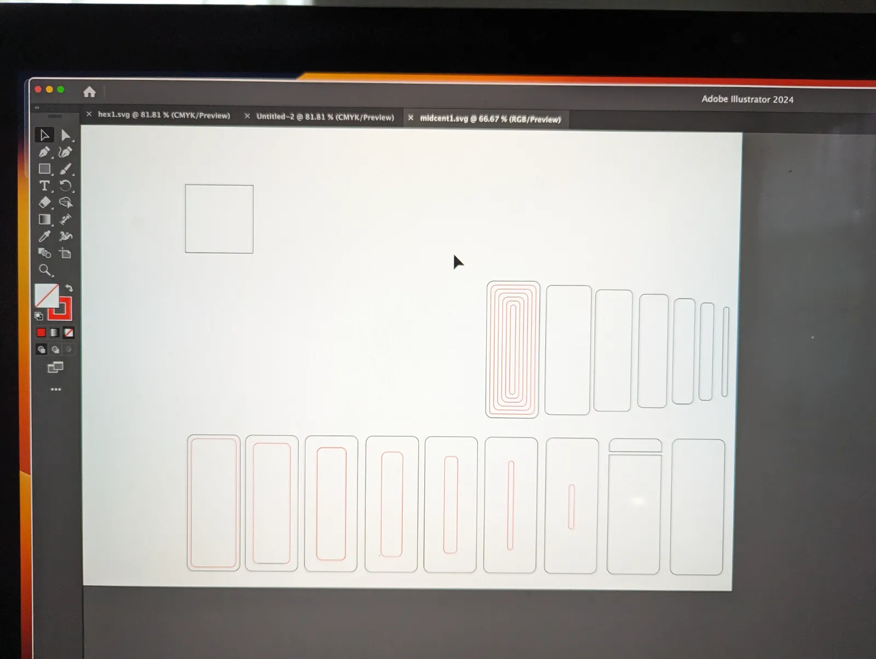The width and height of the screenshot is (876, 659).
Task: Enable Draw Normal mode
Action: coord(41,349)
